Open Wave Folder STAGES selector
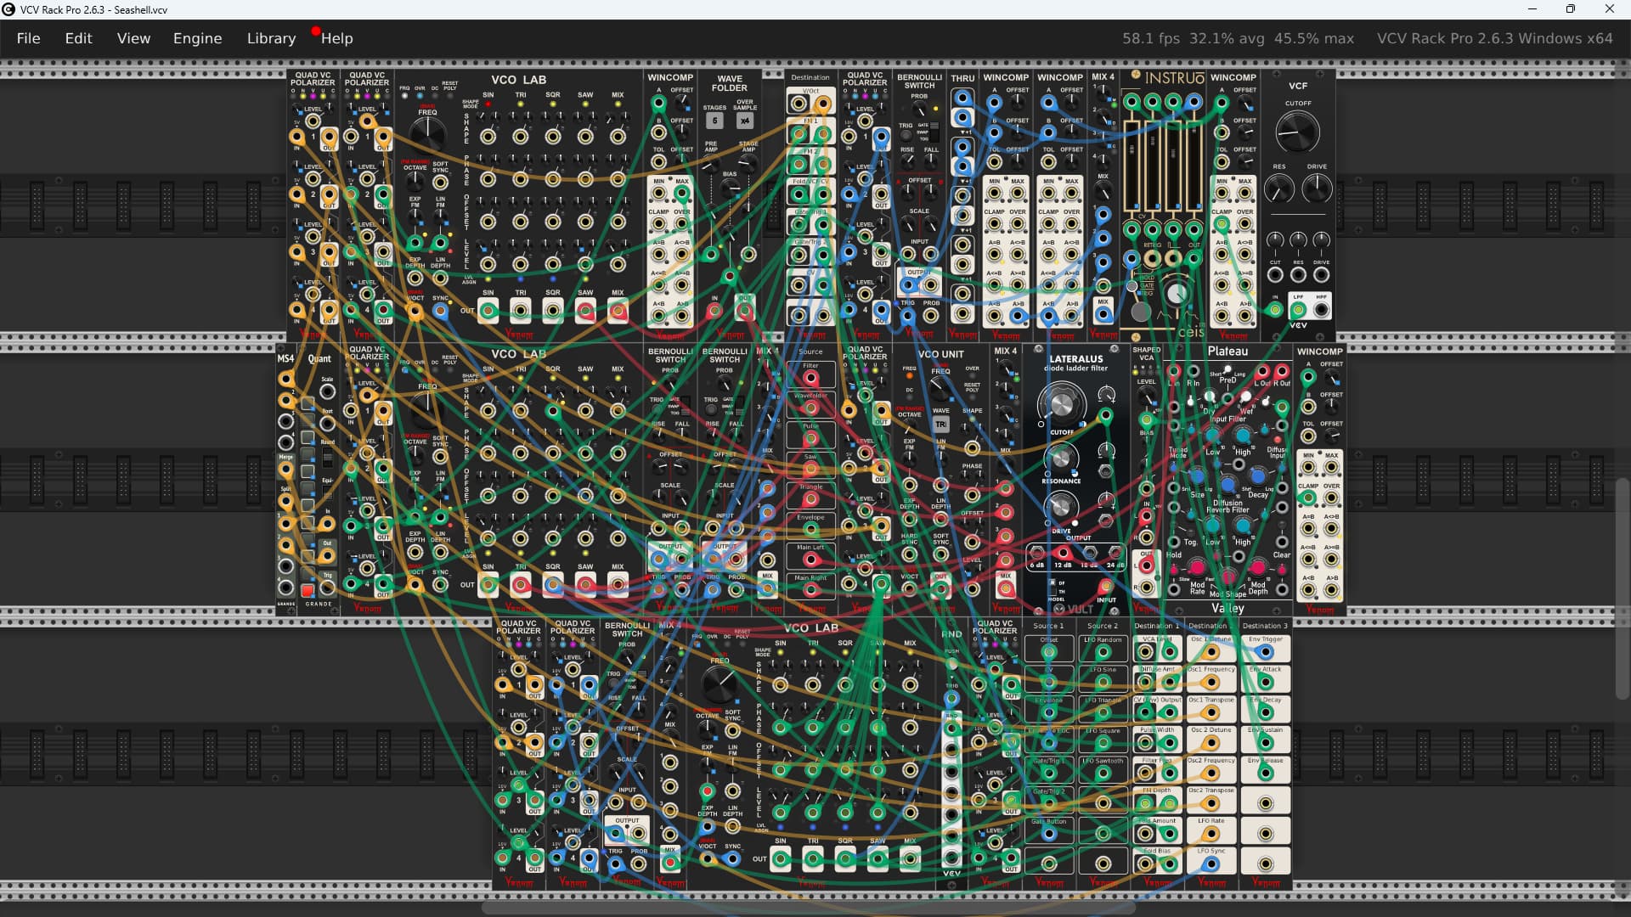This screenshot has width=1631, height=917. 714,121
